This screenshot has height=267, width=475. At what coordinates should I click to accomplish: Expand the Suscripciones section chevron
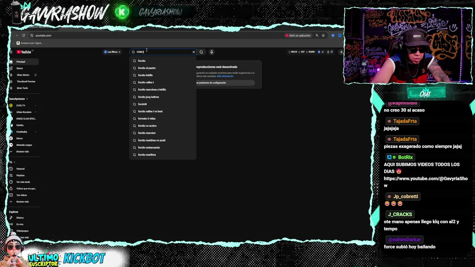27,99
